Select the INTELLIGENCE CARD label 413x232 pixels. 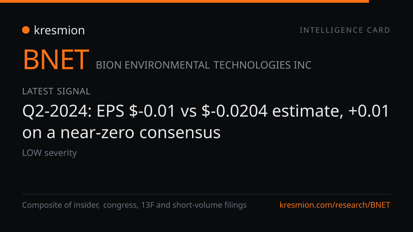pos(345,30)
